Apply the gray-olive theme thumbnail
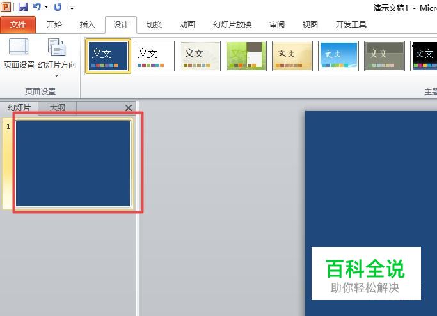 (x=385, y=56)
